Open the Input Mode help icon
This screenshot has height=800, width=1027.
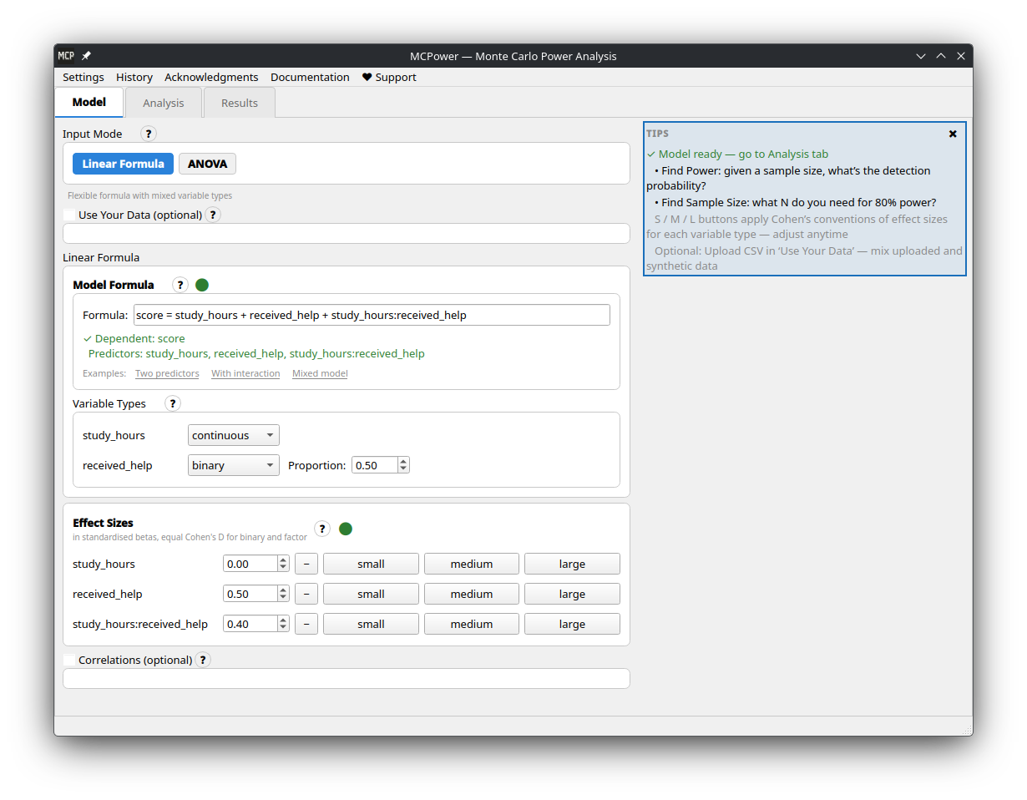(148, 133)
